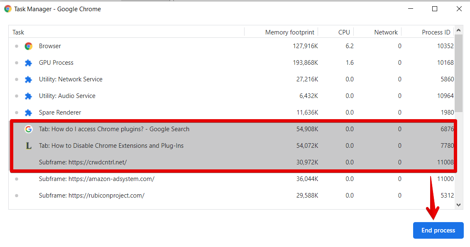Sort by Process ID column header
This screenshot has width=470, height=247.
pos(436,32)
